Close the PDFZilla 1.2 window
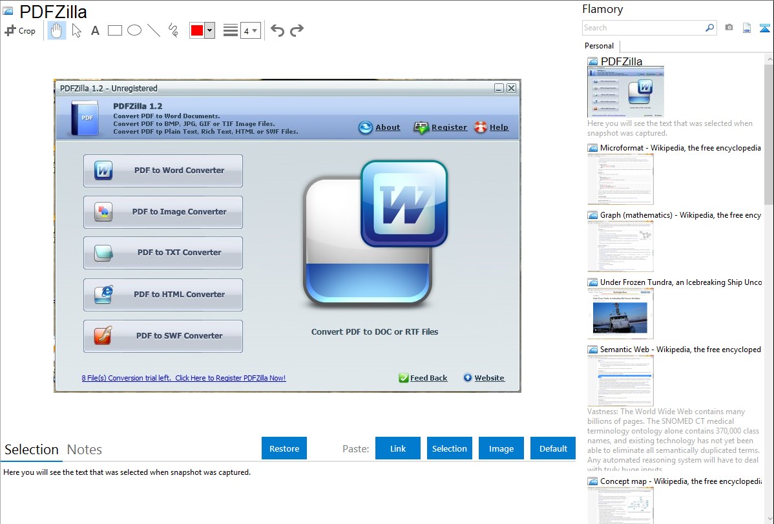 click(x=512, y=89)
